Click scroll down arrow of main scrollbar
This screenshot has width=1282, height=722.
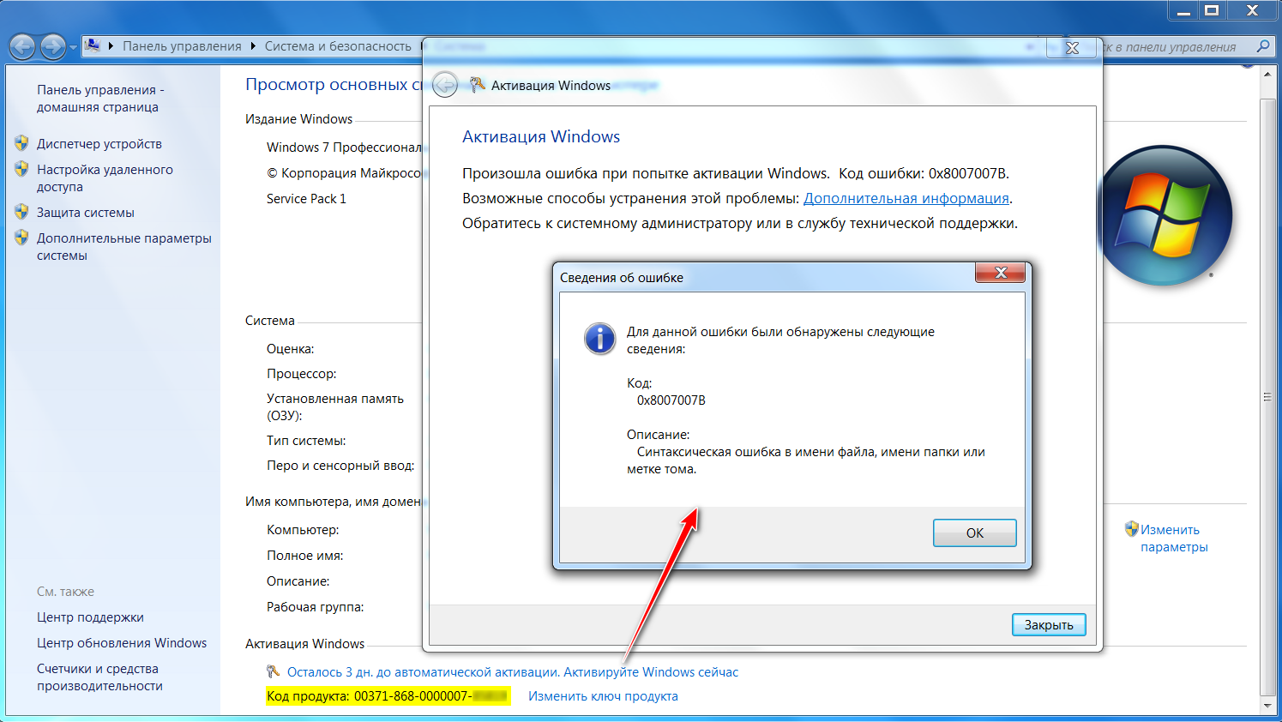pos(1267,706)
